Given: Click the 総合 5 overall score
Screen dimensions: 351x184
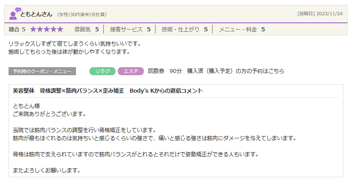Looking at the screenshot, I should (x=17, y=30).
